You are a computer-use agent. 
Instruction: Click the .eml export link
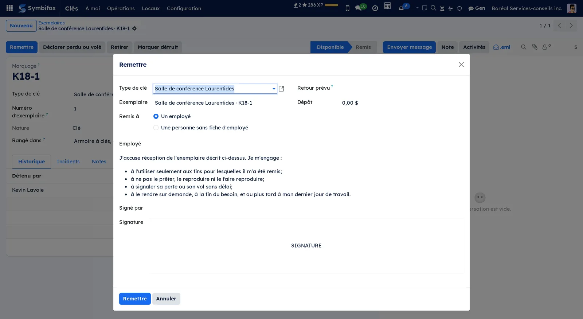click(502, 47)
